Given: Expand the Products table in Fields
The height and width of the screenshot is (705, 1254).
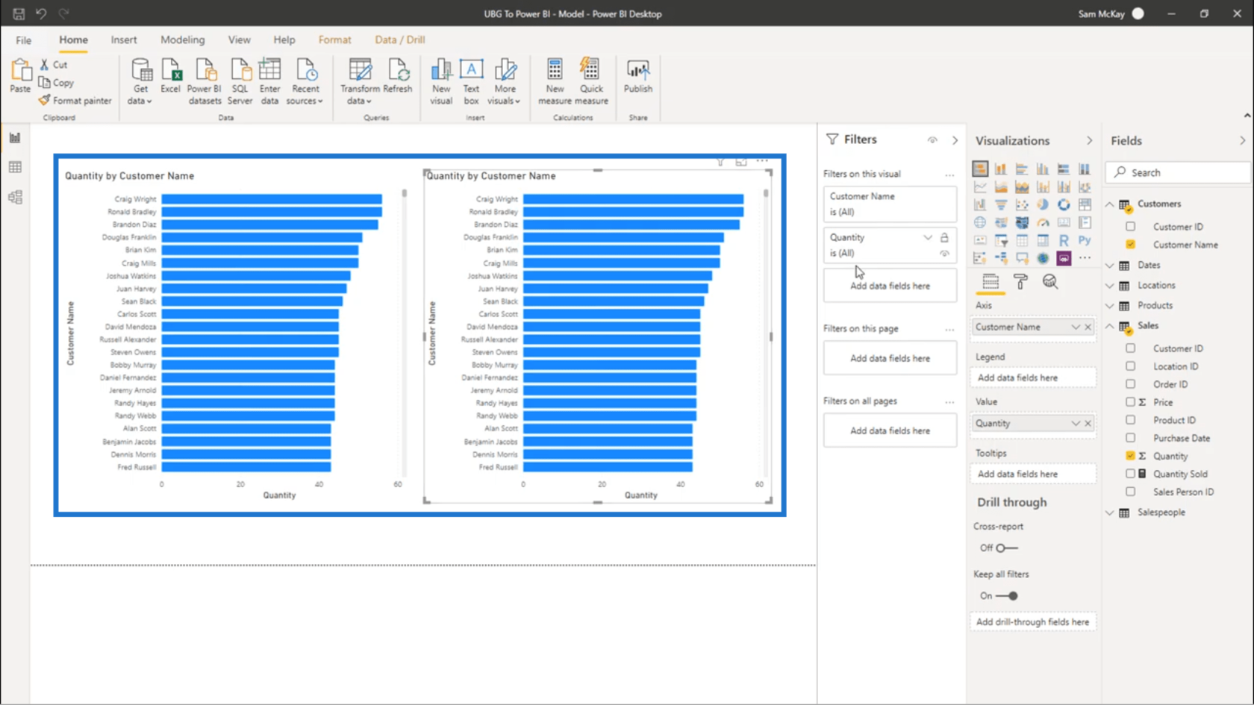Looking at the screenshot, I should pos(1110,306).
